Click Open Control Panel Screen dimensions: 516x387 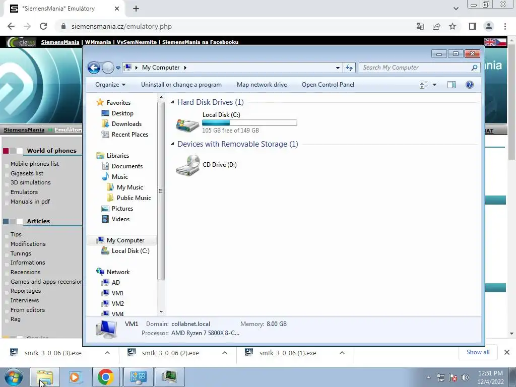coord(328,85)
